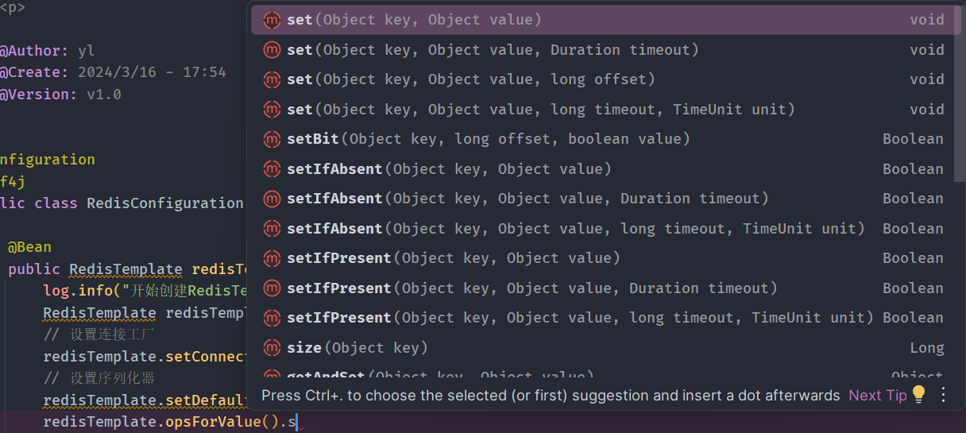This screenshot has height=433, width=966.
Task: Click the Next Tip link
Action: [x=877, y=395]
